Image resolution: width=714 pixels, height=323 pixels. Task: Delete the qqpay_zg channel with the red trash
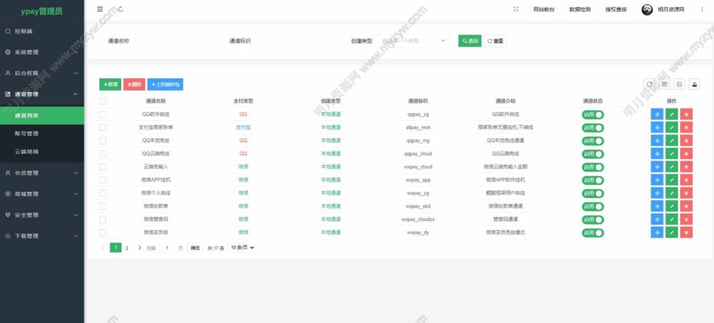tap(686, 114)
